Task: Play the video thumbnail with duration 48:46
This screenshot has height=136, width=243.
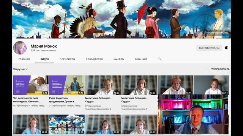Action: pos(175,85)
